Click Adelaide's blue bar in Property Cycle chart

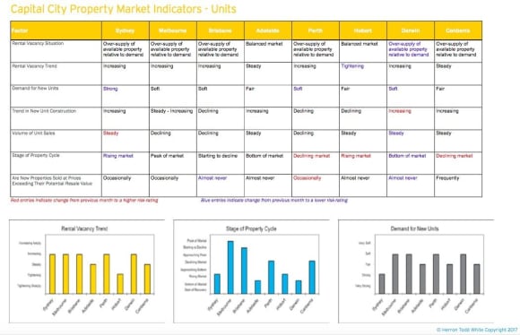pyautogui.click(x=257, y=288)
